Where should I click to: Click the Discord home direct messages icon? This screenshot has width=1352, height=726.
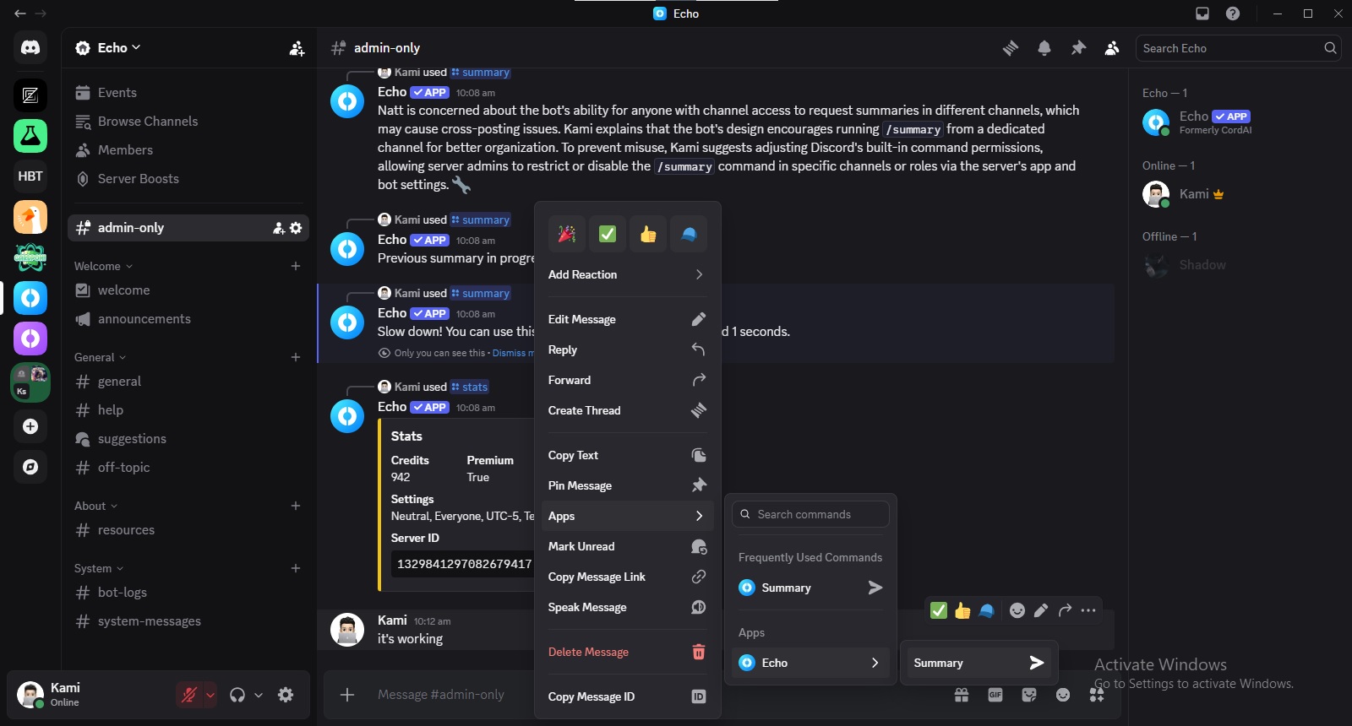click(x=30, y=48)
